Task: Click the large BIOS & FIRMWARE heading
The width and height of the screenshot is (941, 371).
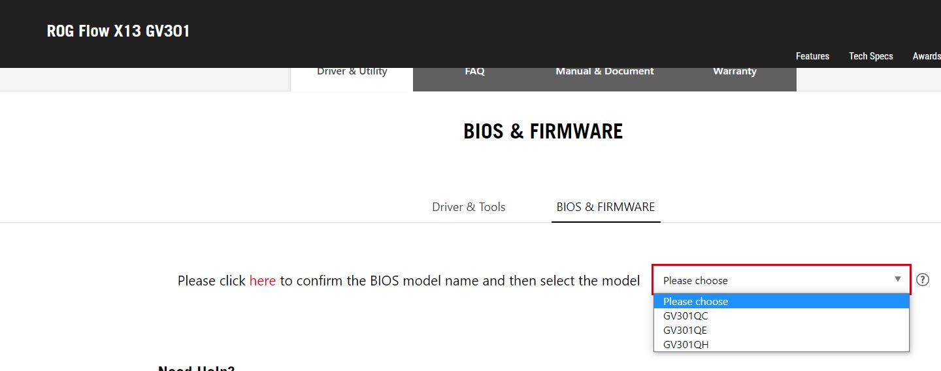Action: point(543,131)
